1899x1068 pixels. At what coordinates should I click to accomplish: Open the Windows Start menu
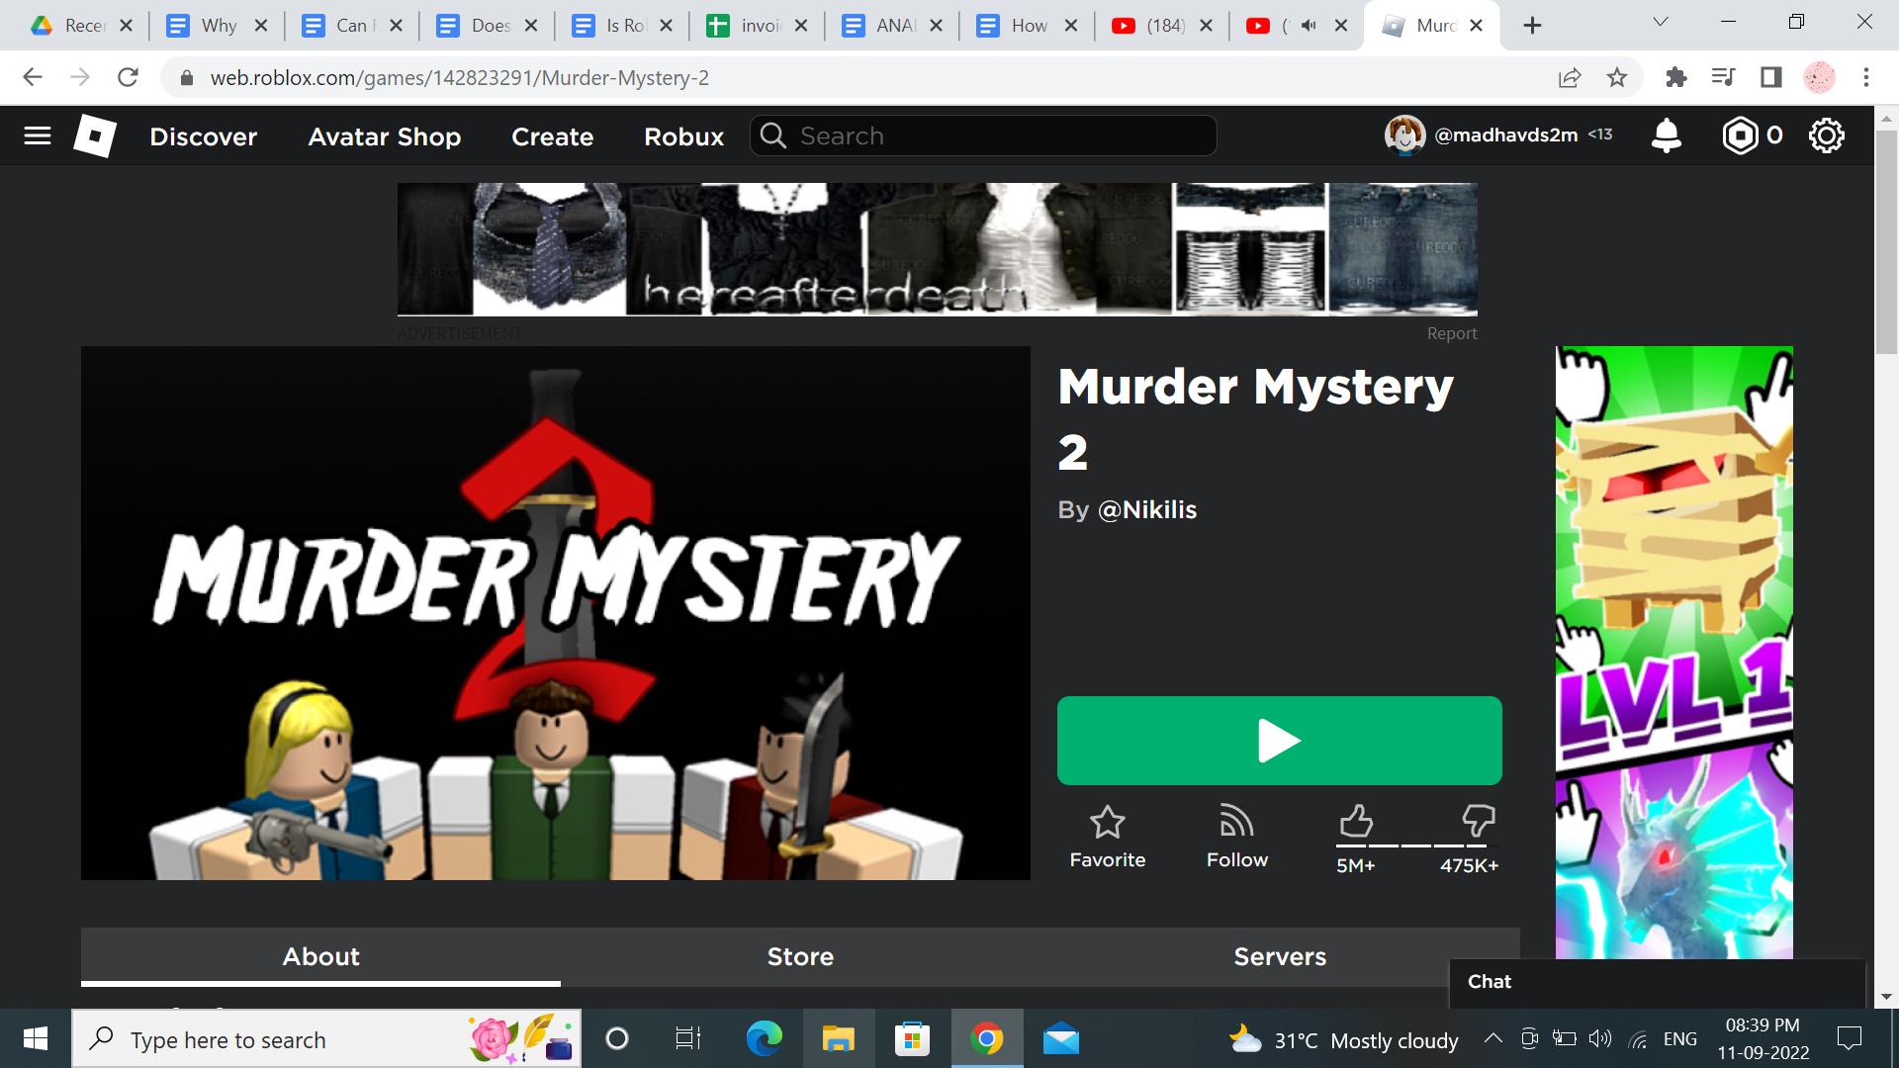[36, 1038]
